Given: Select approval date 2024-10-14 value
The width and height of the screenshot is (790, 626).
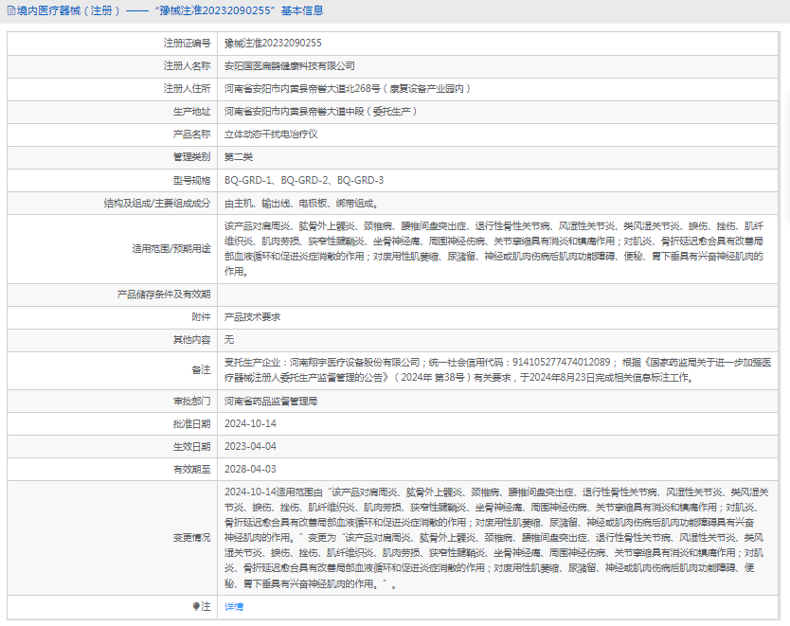Looking at the screenshot, I should [x=250, y=423].
